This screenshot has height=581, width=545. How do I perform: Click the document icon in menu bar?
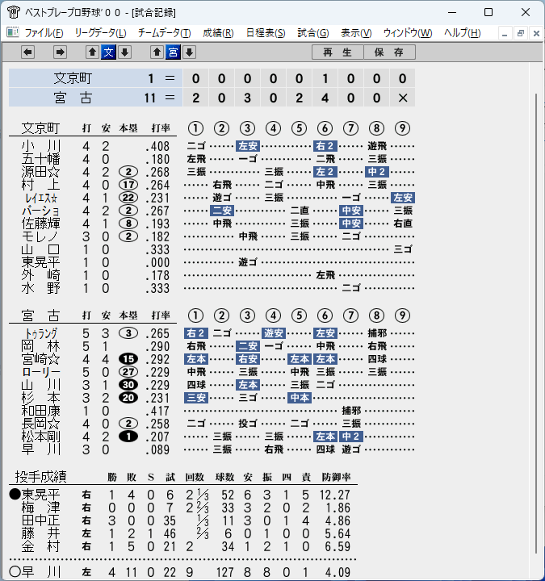(x=13, y=32)
